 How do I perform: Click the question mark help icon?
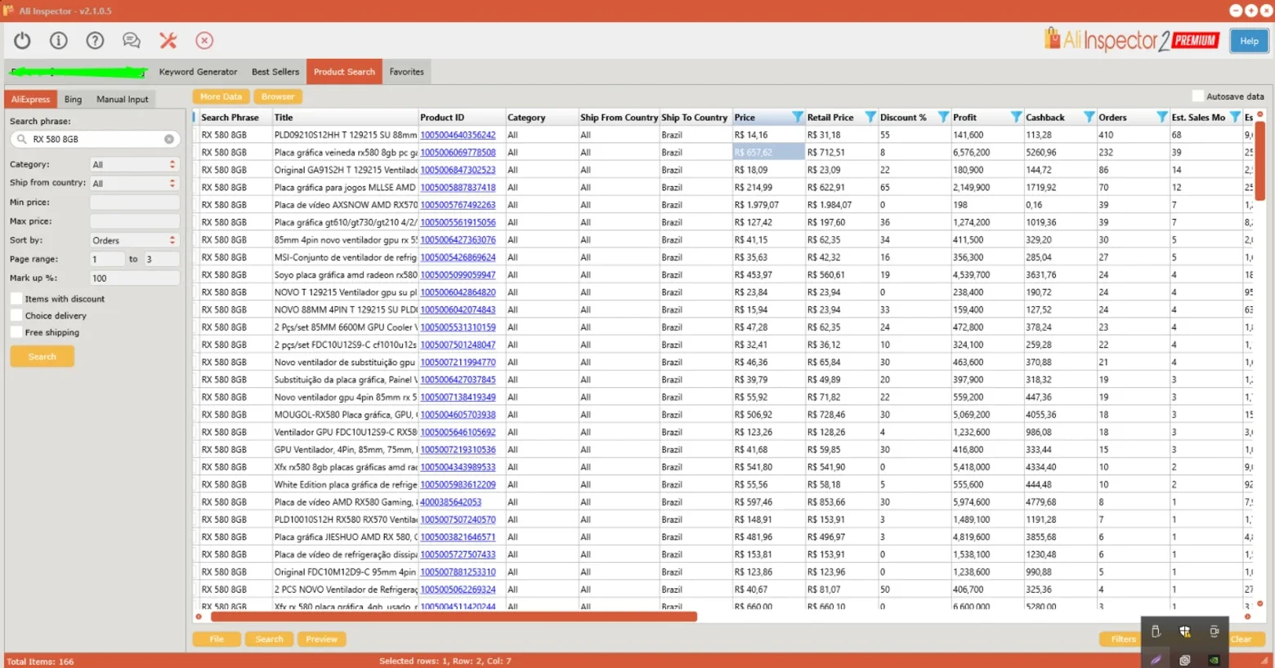point(95,40)
